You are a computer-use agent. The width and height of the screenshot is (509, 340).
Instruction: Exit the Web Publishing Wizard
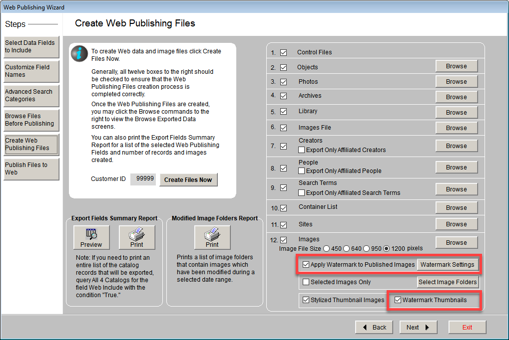467,327
